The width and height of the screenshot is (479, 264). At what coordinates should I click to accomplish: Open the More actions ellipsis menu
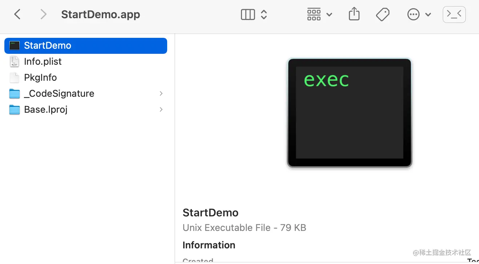click(x=413, y=15)
